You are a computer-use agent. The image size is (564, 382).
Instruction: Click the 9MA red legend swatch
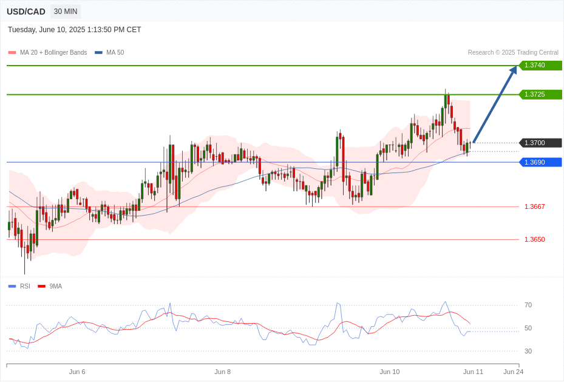(x=41, y=286)
